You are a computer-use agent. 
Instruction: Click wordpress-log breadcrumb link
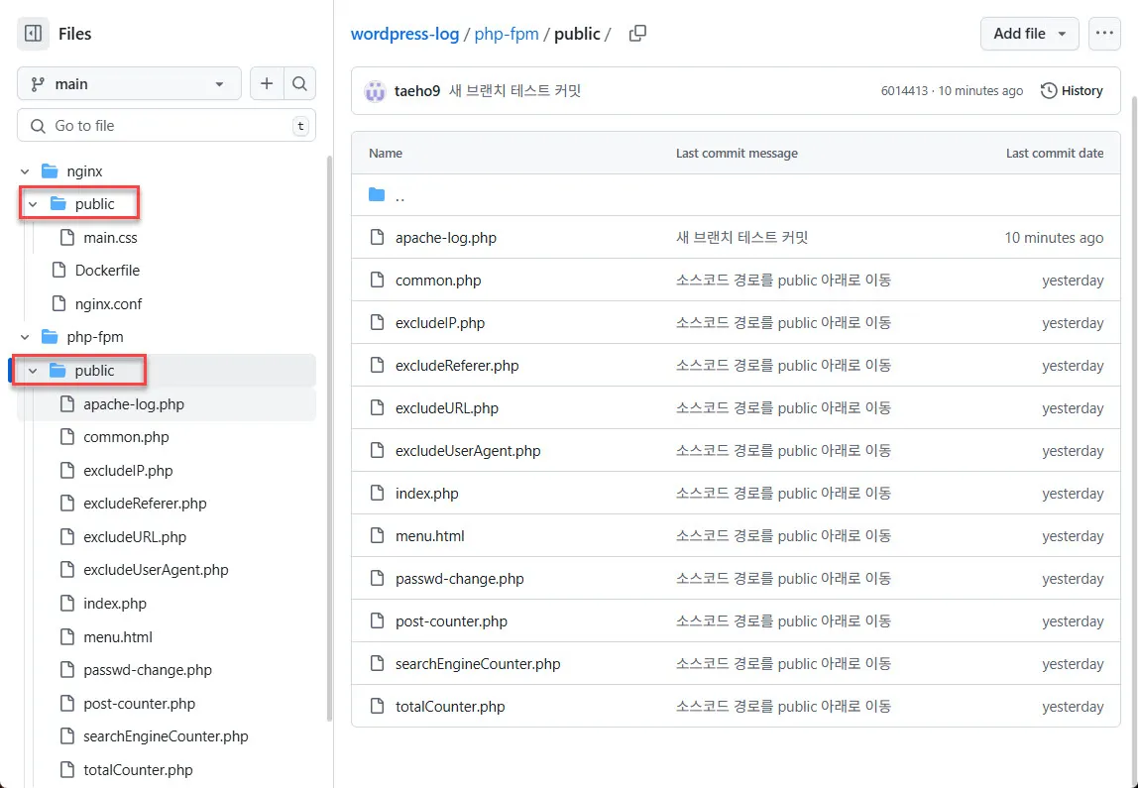click(404, 34)
